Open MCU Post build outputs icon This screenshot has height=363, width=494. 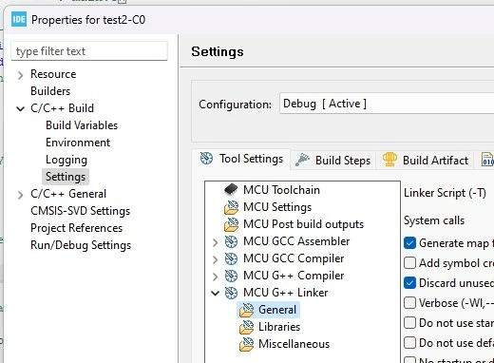tap(231, 224)
